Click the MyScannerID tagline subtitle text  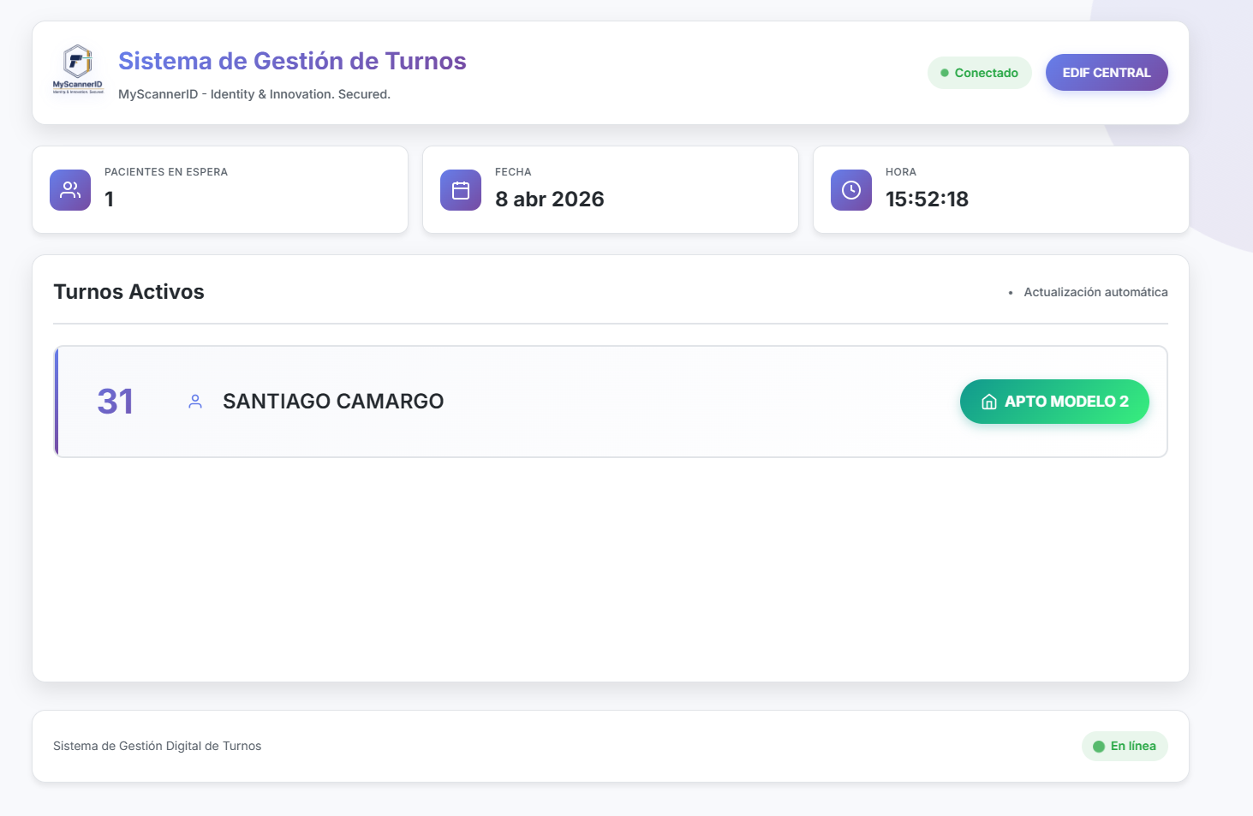254,94
